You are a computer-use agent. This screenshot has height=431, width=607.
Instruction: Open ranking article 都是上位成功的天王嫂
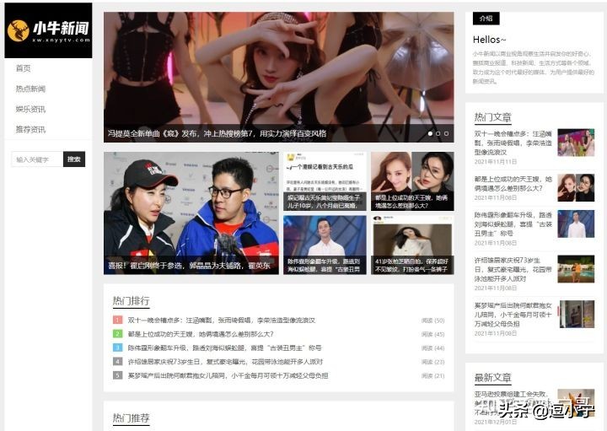[x=201, y=334]
